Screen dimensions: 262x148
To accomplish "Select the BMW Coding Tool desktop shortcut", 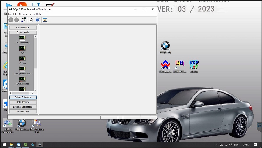I will click(x=37, y=126).
